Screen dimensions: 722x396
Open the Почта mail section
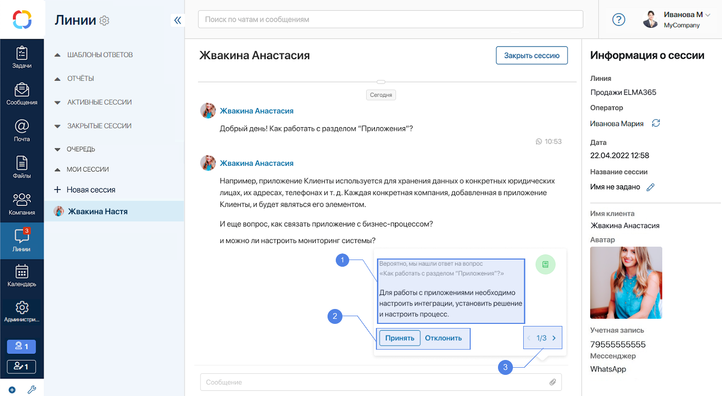pos(22,131)
